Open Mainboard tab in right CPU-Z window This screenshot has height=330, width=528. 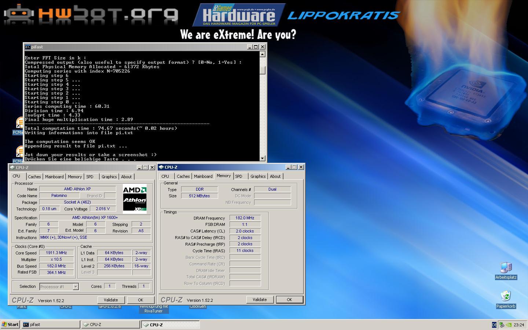point(203,176)
